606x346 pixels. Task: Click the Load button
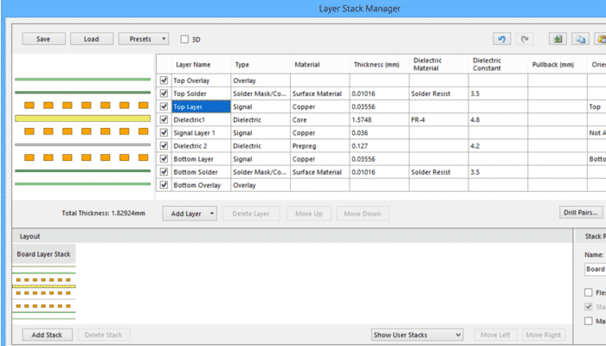pos(91,39)
